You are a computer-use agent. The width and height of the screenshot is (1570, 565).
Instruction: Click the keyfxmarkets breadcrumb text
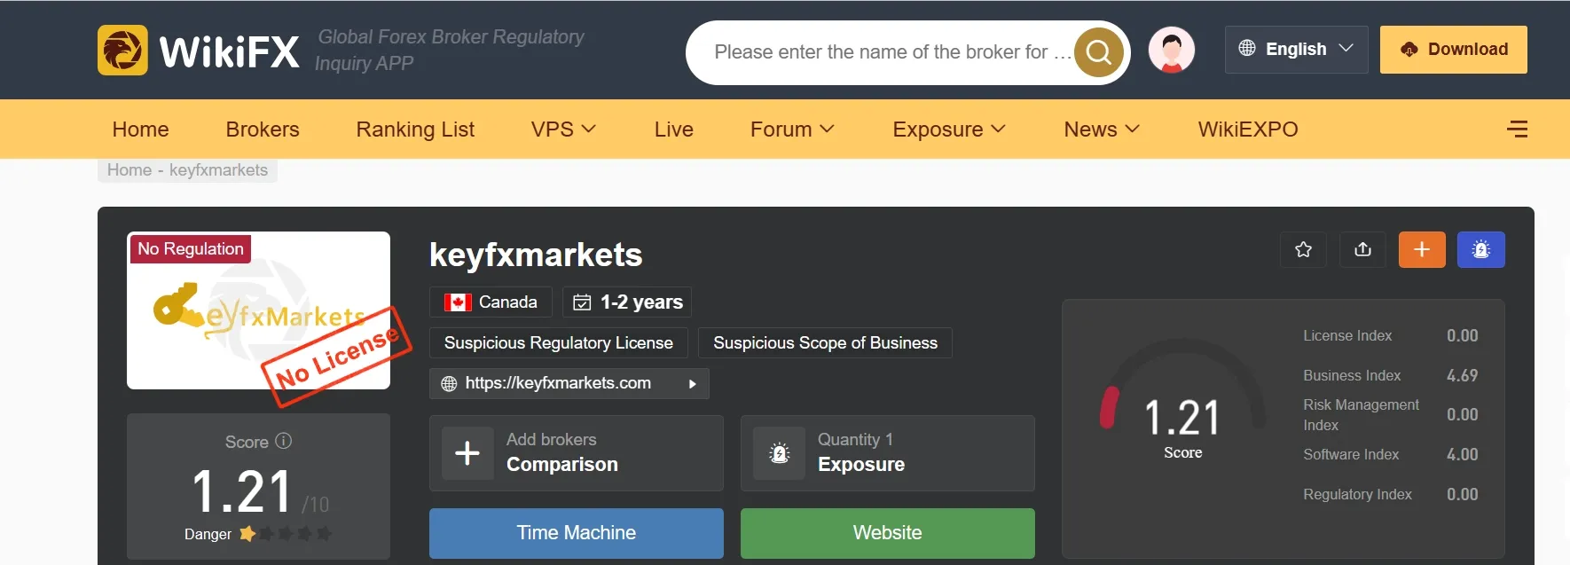218,169
